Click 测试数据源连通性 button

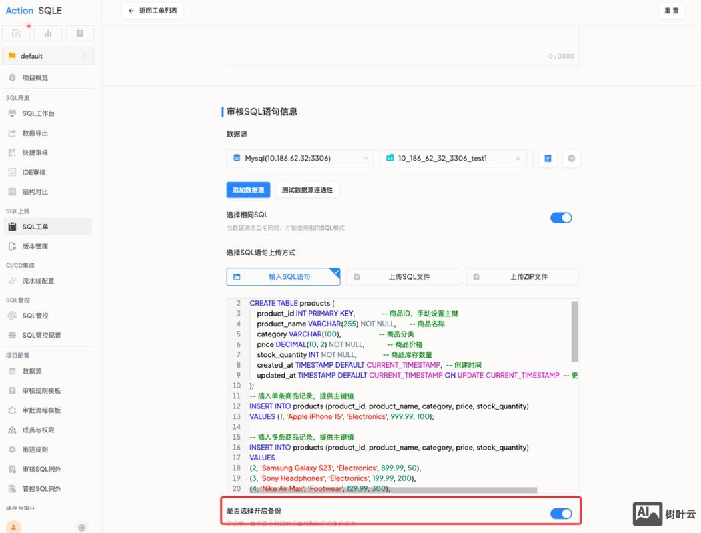[307, 190]
